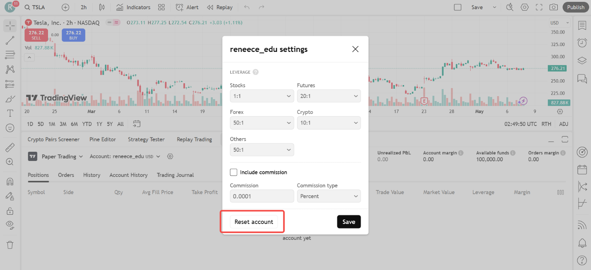Click the trash Remove objects icon

click(x=10, y=245)
